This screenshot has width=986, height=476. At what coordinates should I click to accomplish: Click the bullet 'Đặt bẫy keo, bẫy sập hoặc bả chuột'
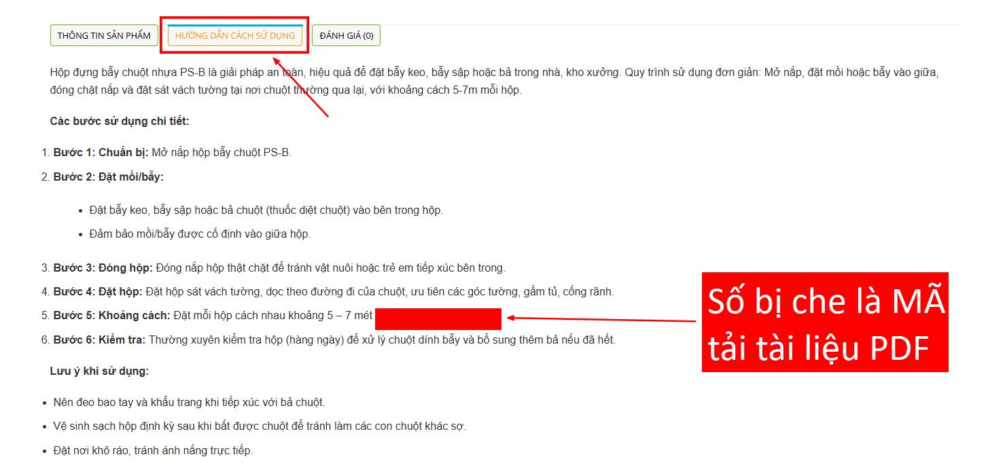[x=266, y=210]
